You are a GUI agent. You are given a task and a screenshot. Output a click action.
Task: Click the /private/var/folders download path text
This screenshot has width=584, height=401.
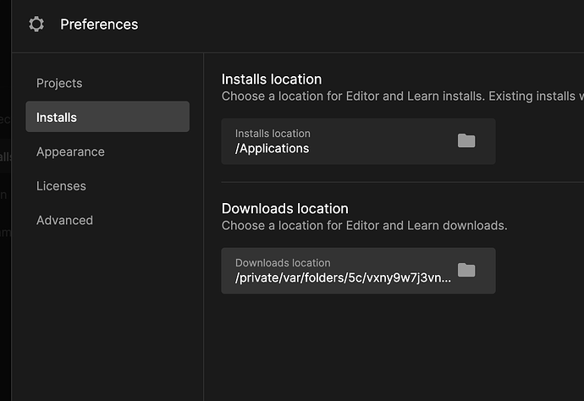[343, 277]
